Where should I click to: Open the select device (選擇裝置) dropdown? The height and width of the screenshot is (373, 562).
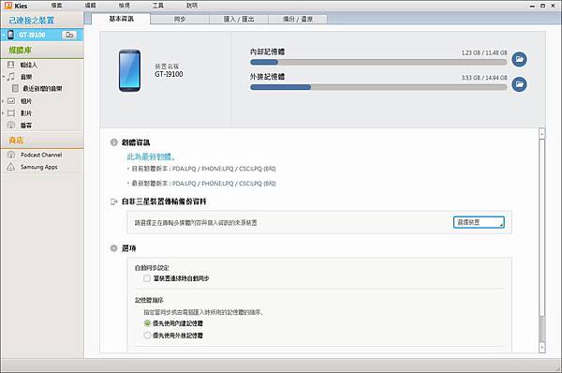point(479,222)
